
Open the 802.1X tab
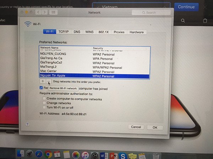coord(104,32)
